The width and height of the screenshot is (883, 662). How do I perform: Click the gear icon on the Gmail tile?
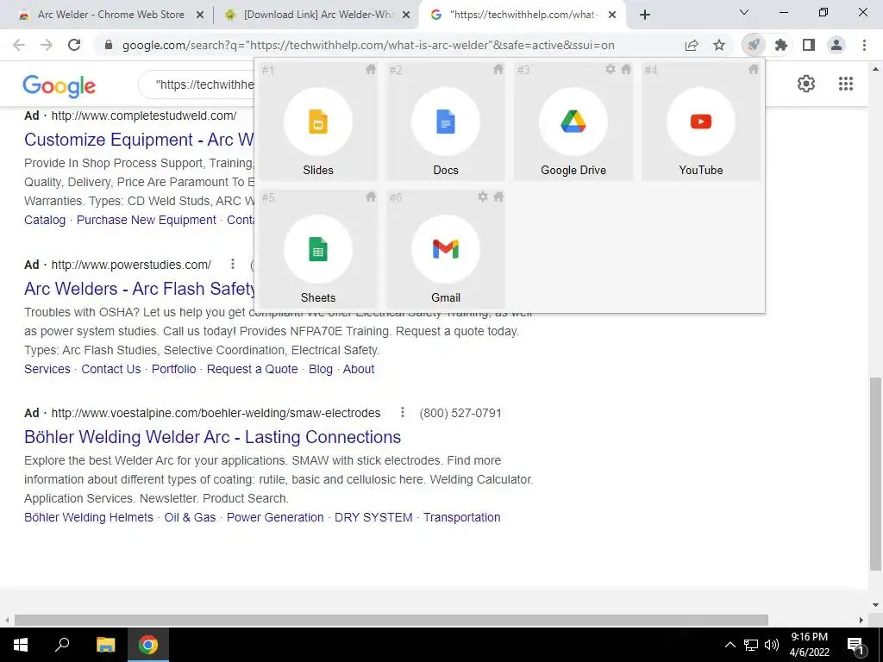point(483,197)
